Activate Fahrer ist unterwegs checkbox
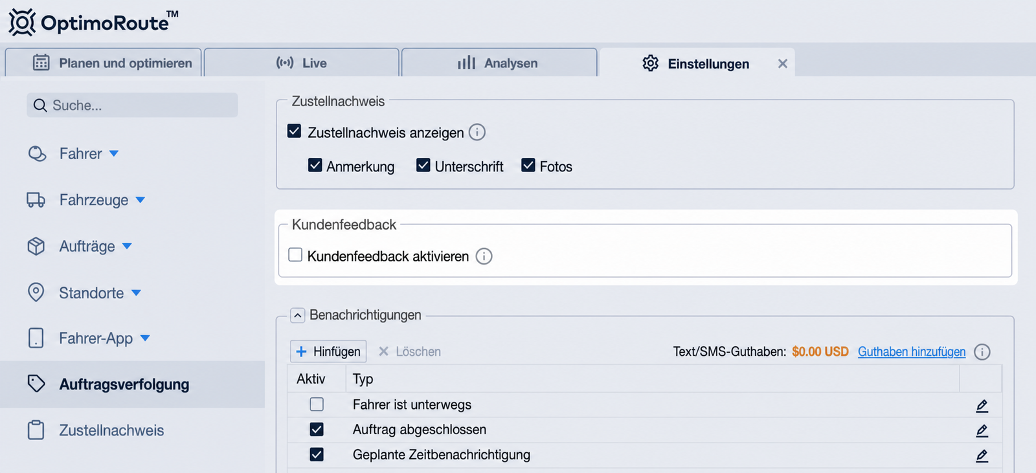 point(317,404)
